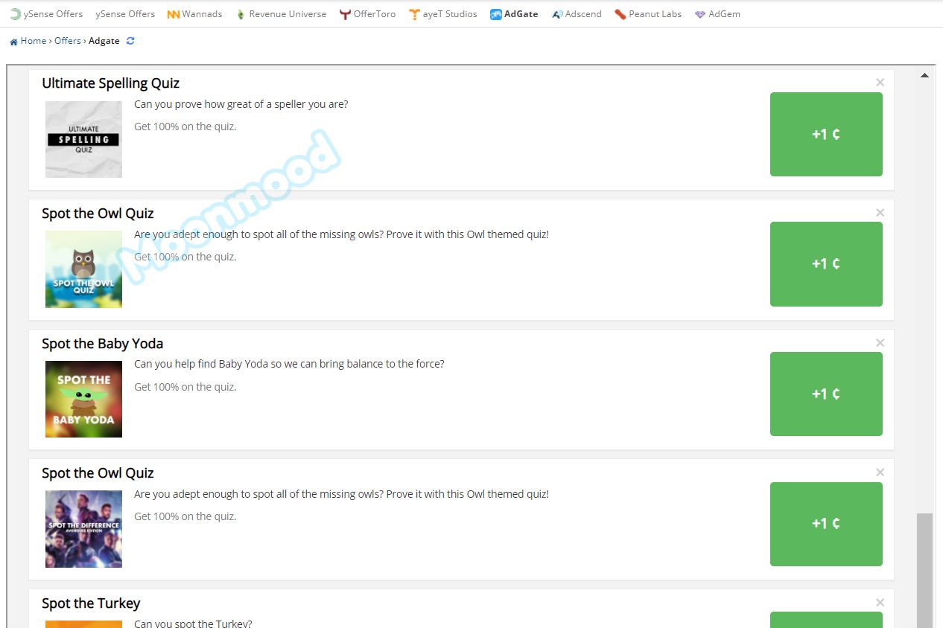Dismiss the Ultimate Spelling Quiz offer
Image resolution: width=943 pixels, height=628 pixels.
880,83
